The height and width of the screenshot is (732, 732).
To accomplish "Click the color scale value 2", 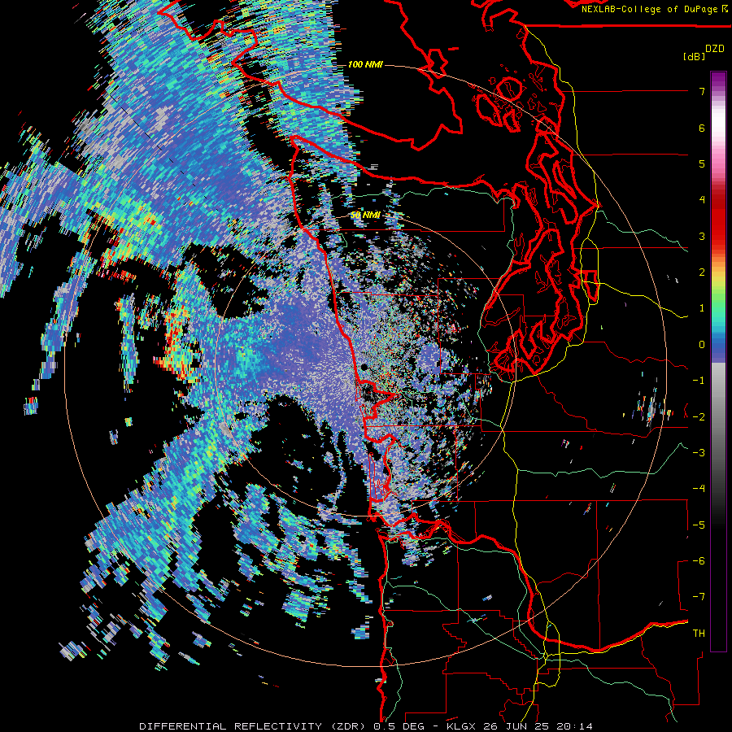I will (702, 272).
